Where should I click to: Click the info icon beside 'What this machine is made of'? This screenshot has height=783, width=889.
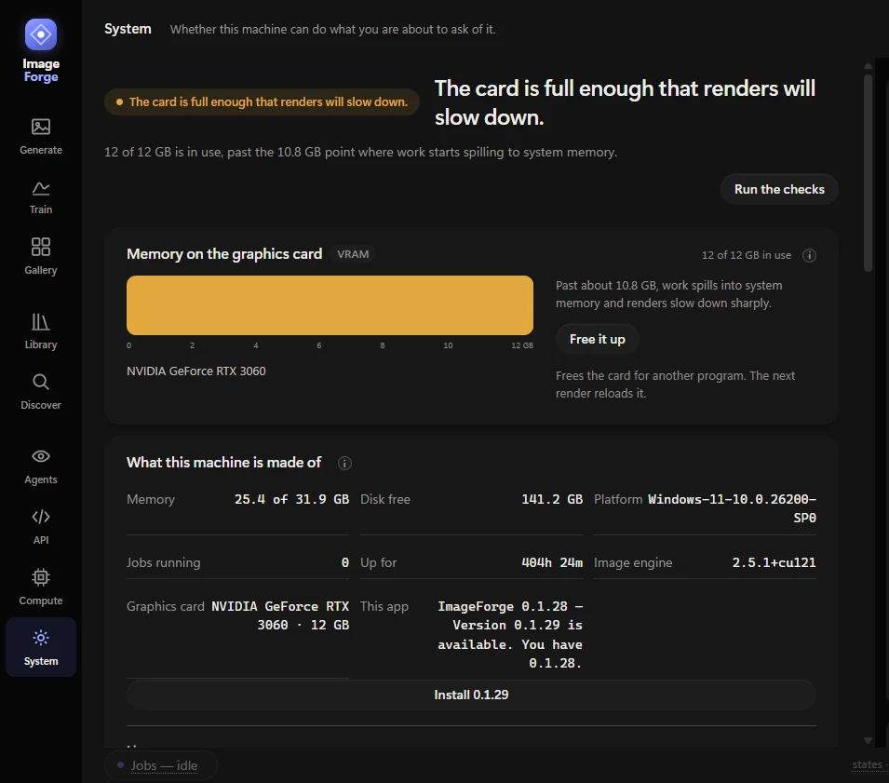[344, 464]
